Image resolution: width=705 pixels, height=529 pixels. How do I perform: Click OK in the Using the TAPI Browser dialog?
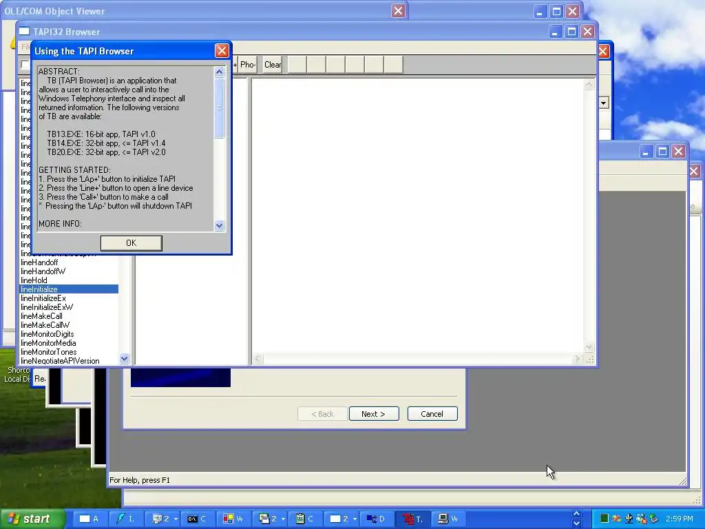click(x=131, y=243)
